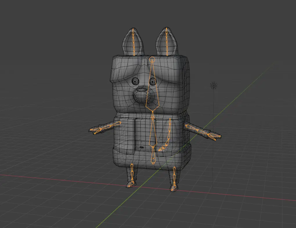Select the bone inside the left ear
The height and width of the screenshot is (228, 296).
click(x=133, y=42)
